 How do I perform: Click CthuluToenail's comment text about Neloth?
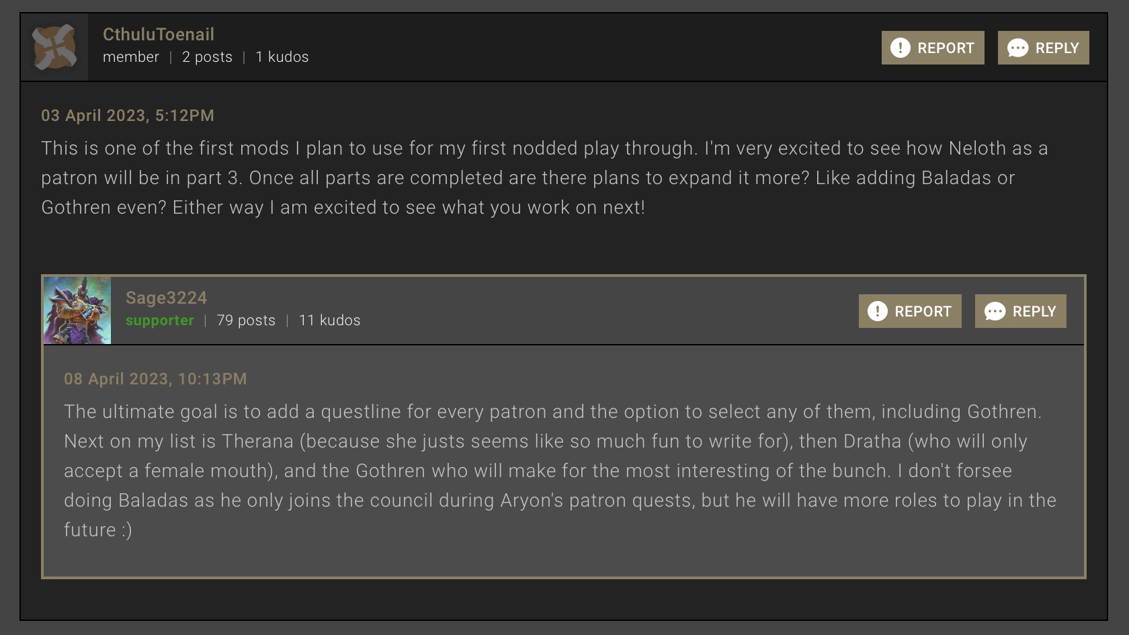point(544,177)
